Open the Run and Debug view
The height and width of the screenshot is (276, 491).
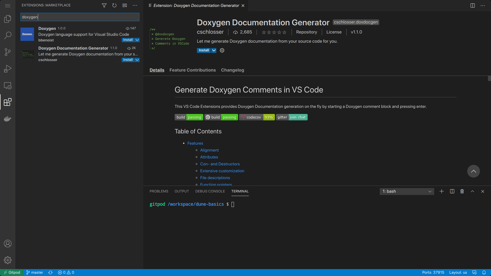click(8, 68)
